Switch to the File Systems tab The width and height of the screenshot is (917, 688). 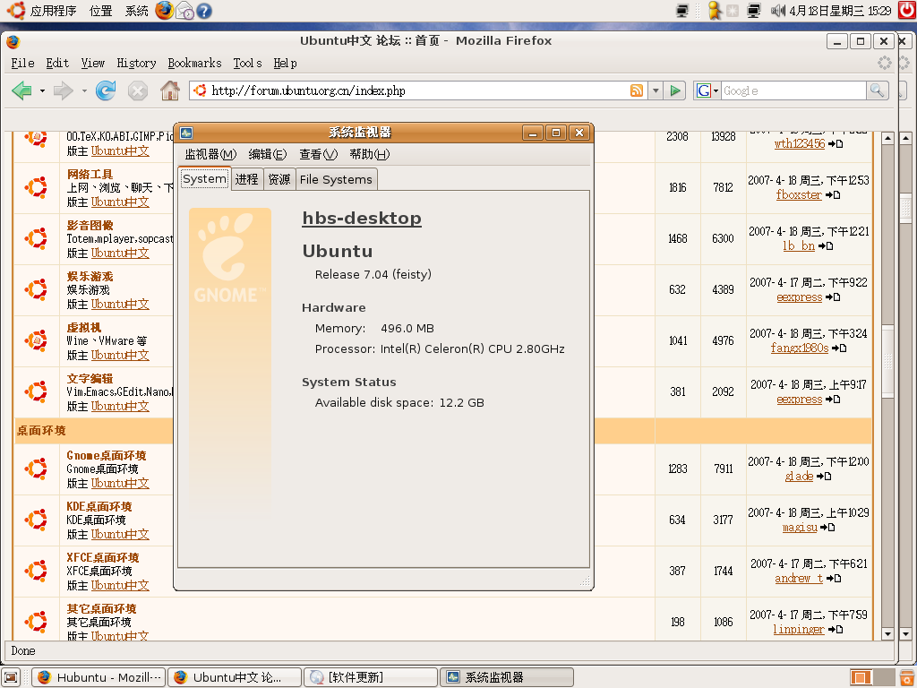[x=337, y=179]
